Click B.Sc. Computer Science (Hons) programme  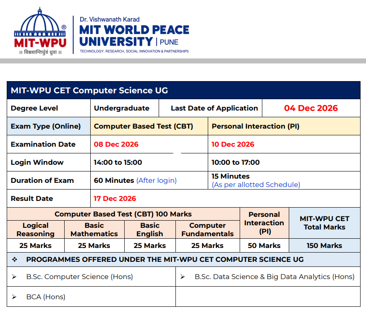(80, 277)
